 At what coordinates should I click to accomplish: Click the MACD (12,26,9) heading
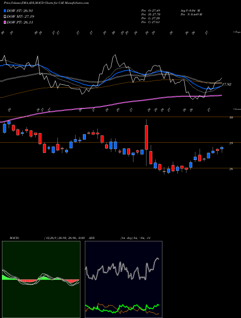(47, 238)
